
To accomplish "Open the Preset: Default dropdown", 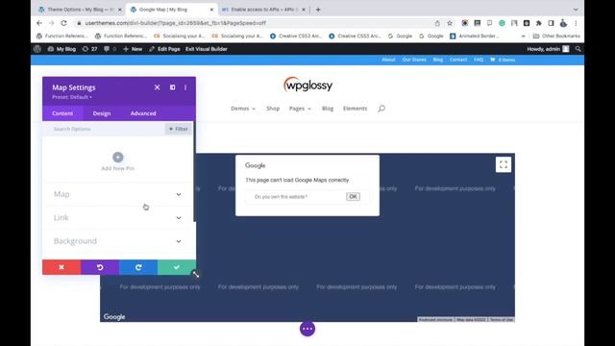I will [x=72, y=97].
